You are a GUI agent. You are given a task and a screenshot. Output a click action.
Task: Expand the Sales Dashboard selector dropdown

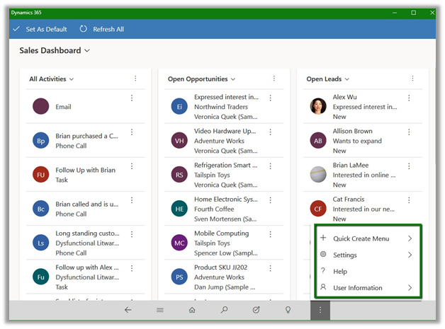coord(87,51)
